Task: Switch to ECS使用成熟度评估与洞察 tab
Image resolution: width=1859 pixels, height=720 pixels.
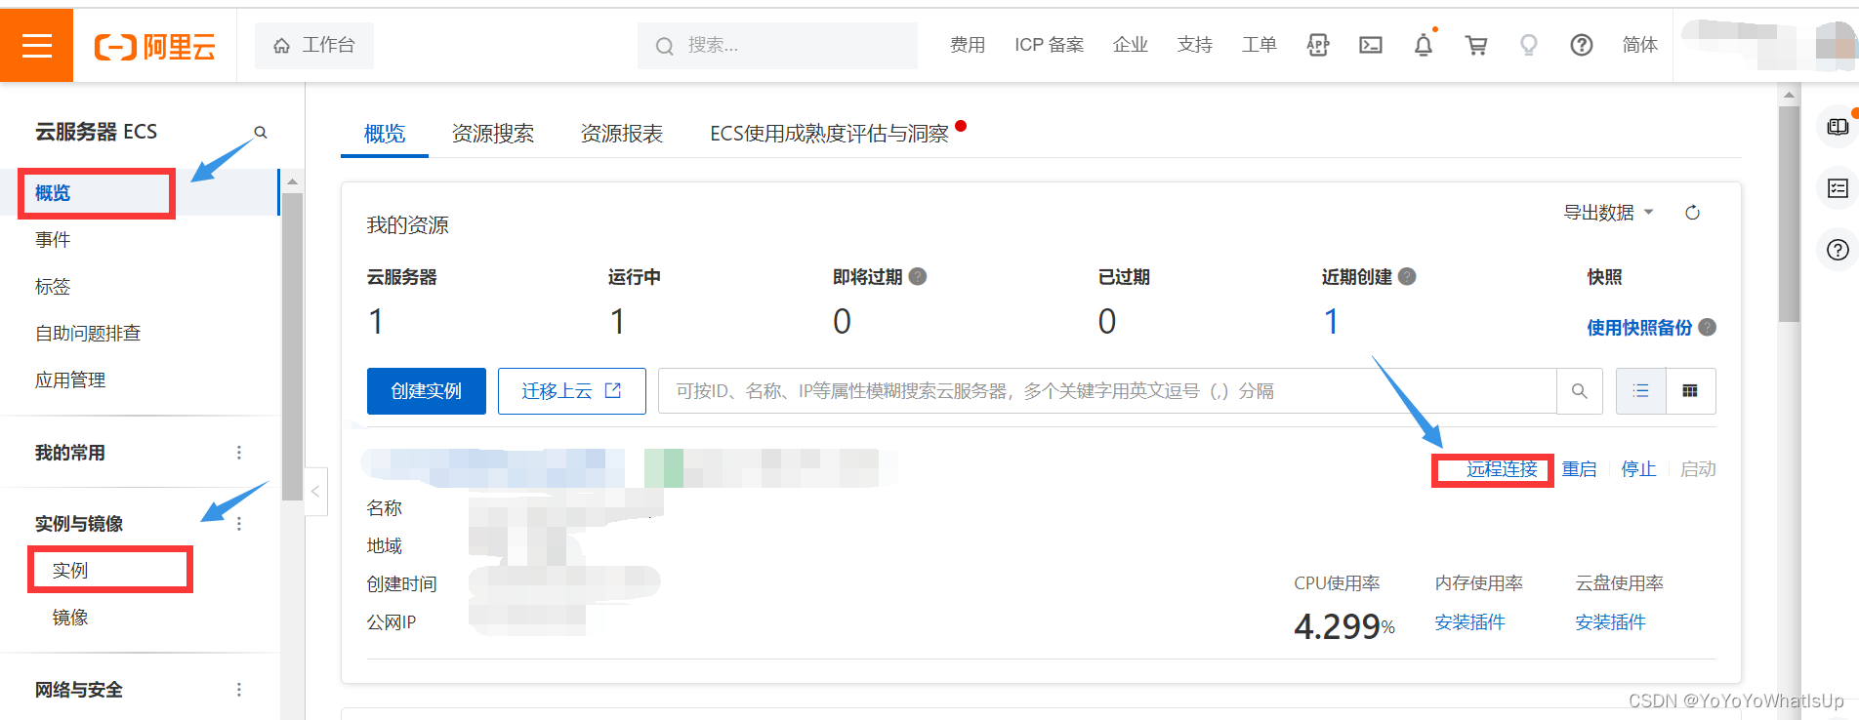Action: pos(829,134)
